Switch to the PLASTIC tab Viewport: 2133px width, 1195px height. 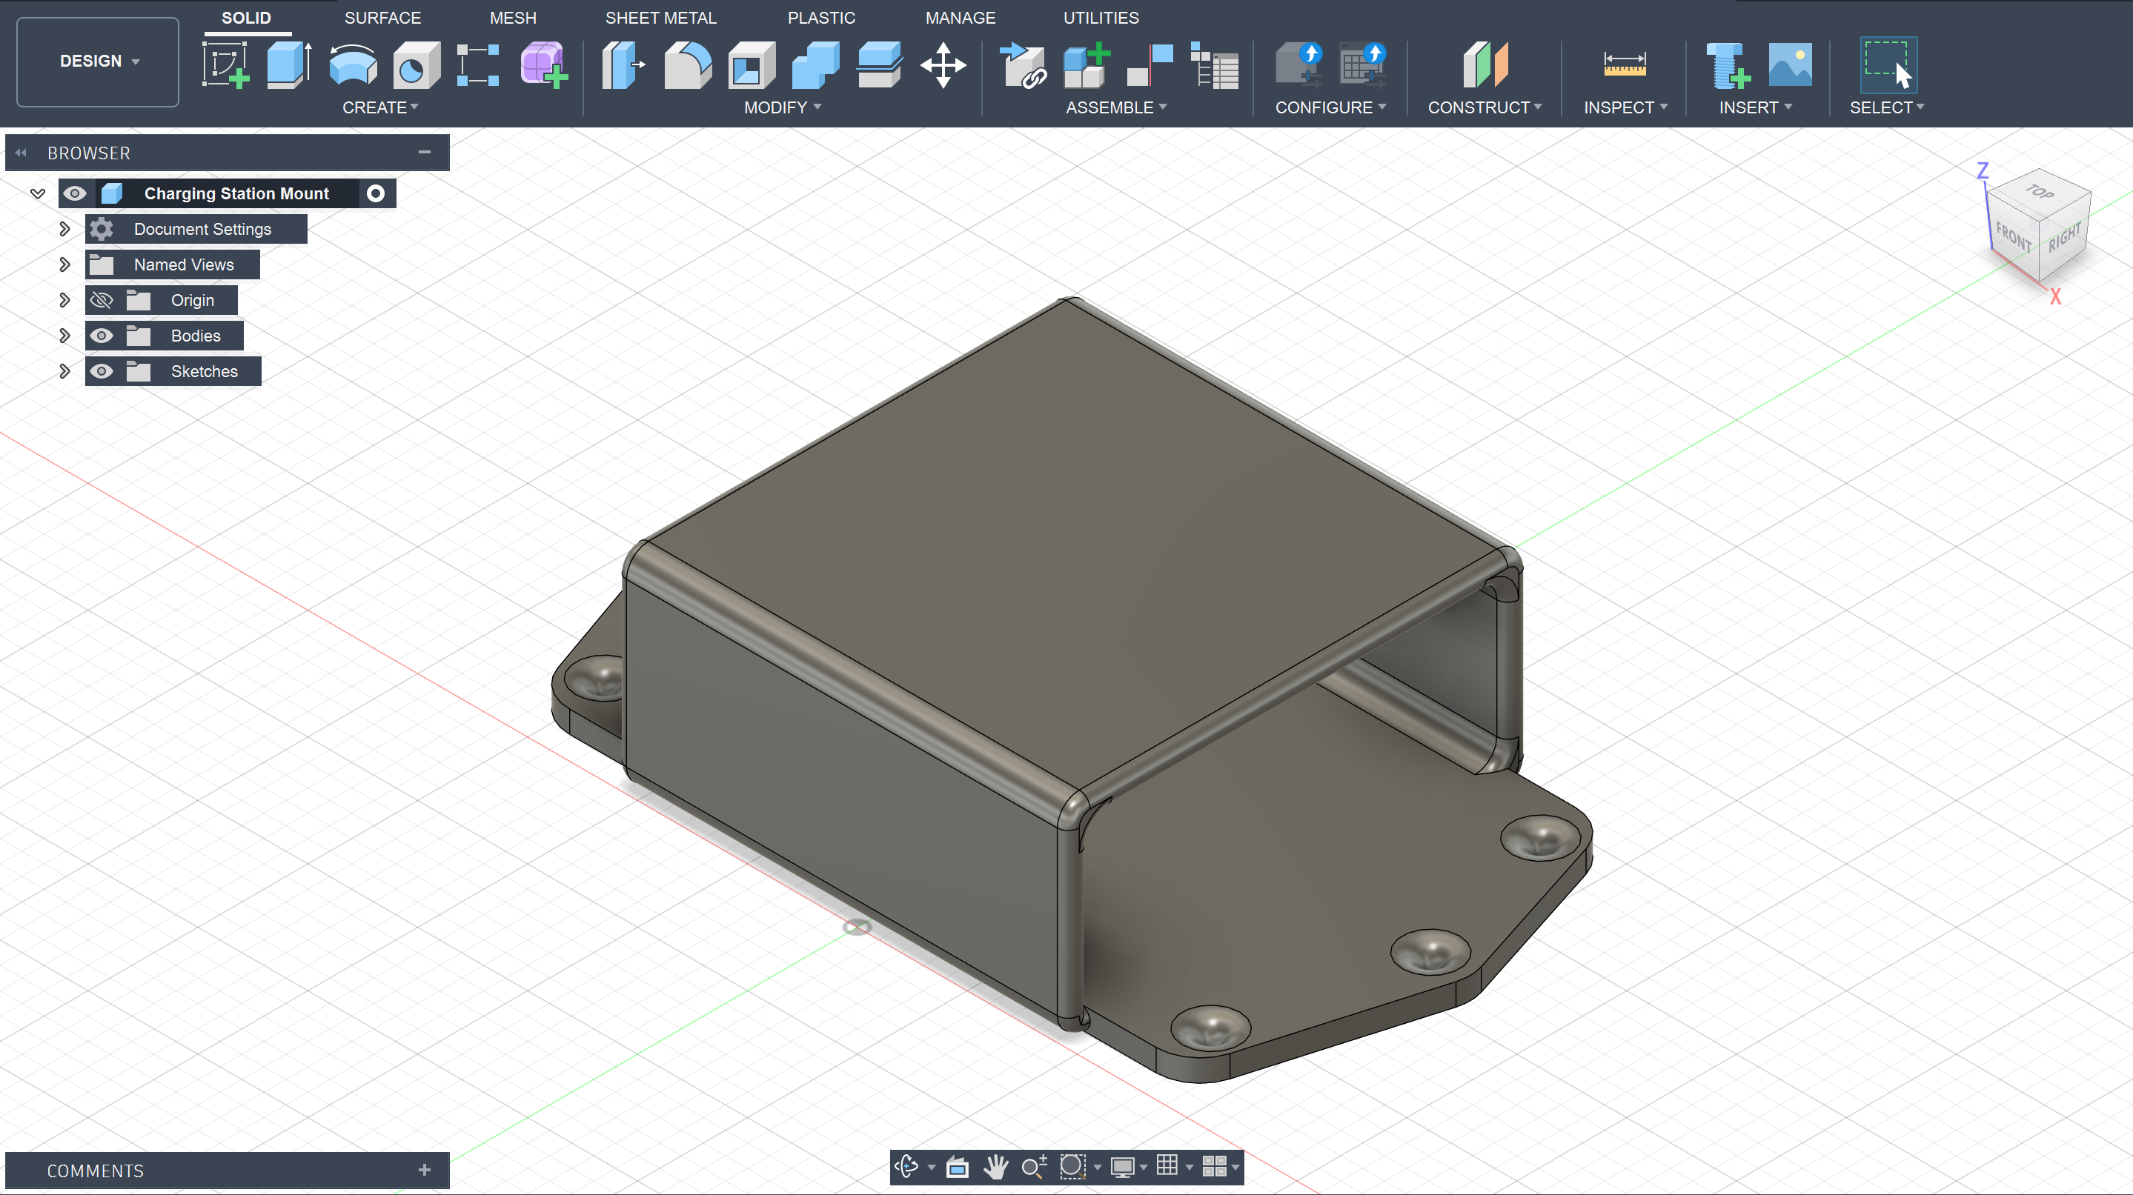821,19
